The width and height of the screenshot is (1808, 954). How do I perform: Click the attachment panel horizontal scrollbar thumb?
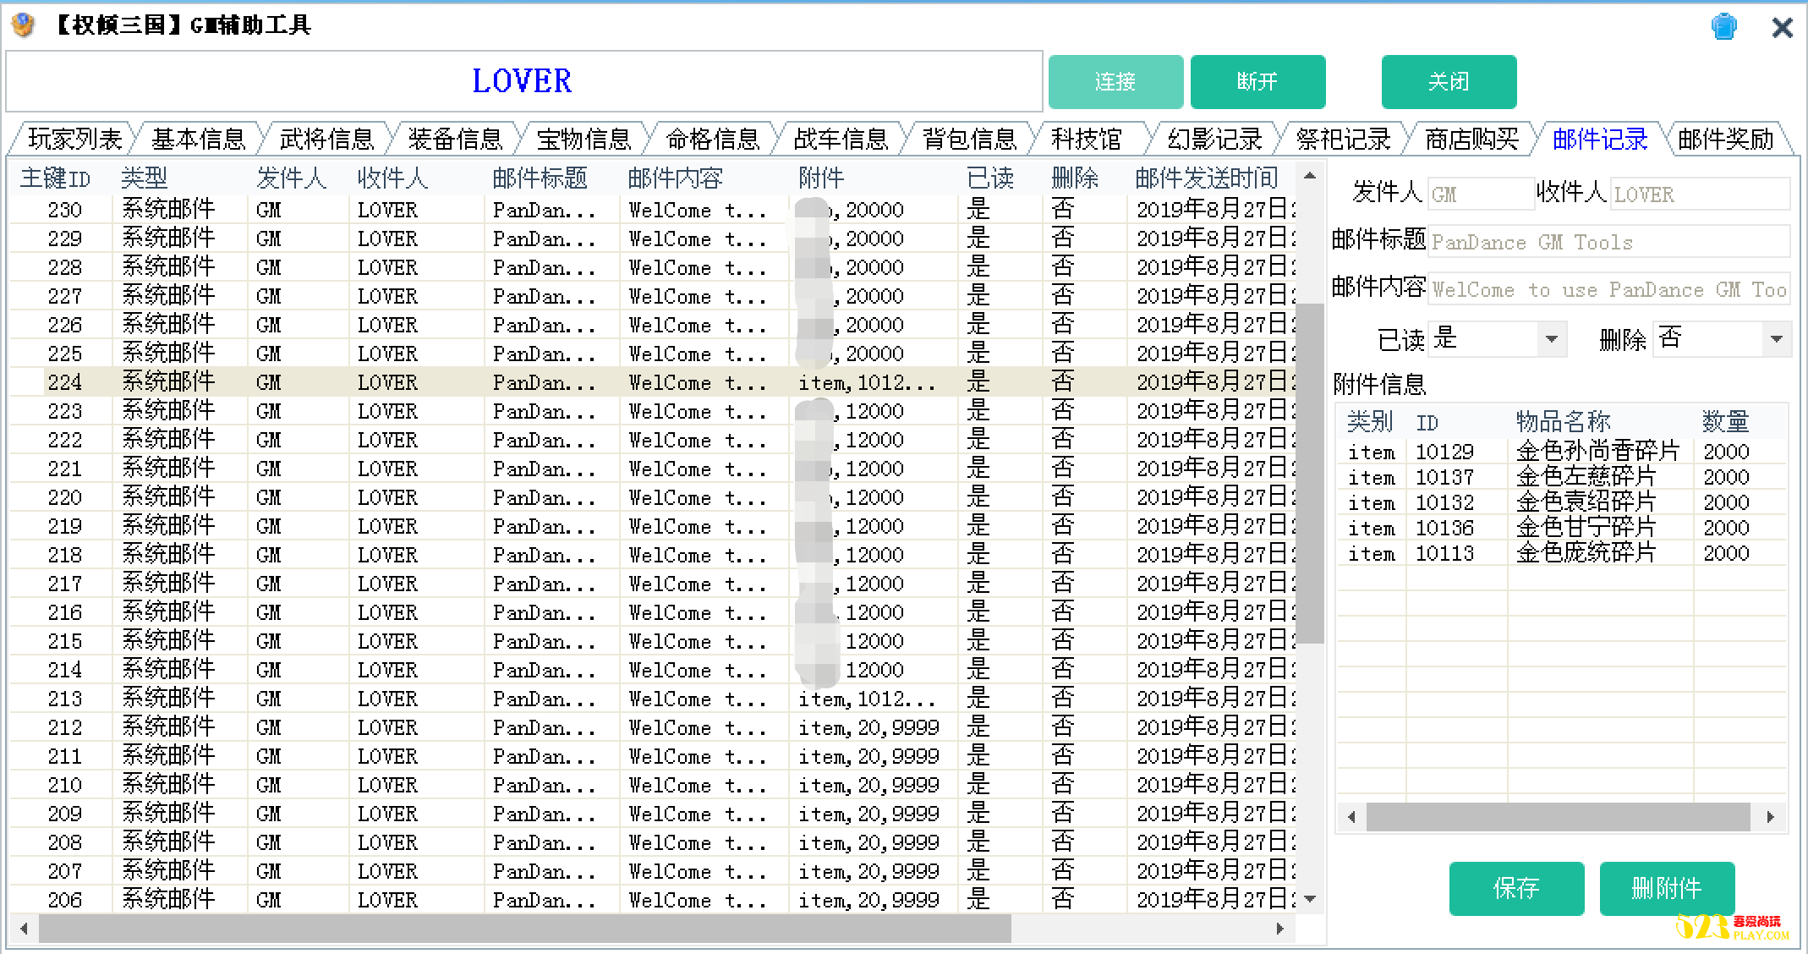pos(1558,817)
